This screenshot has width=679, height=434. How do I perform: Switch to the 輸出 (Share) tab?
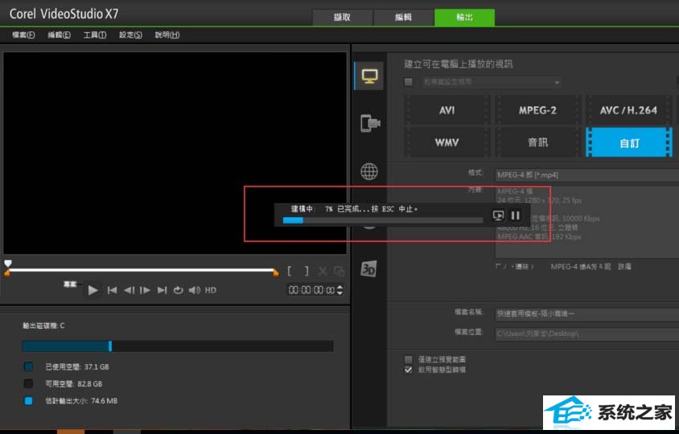coord(465,18)
